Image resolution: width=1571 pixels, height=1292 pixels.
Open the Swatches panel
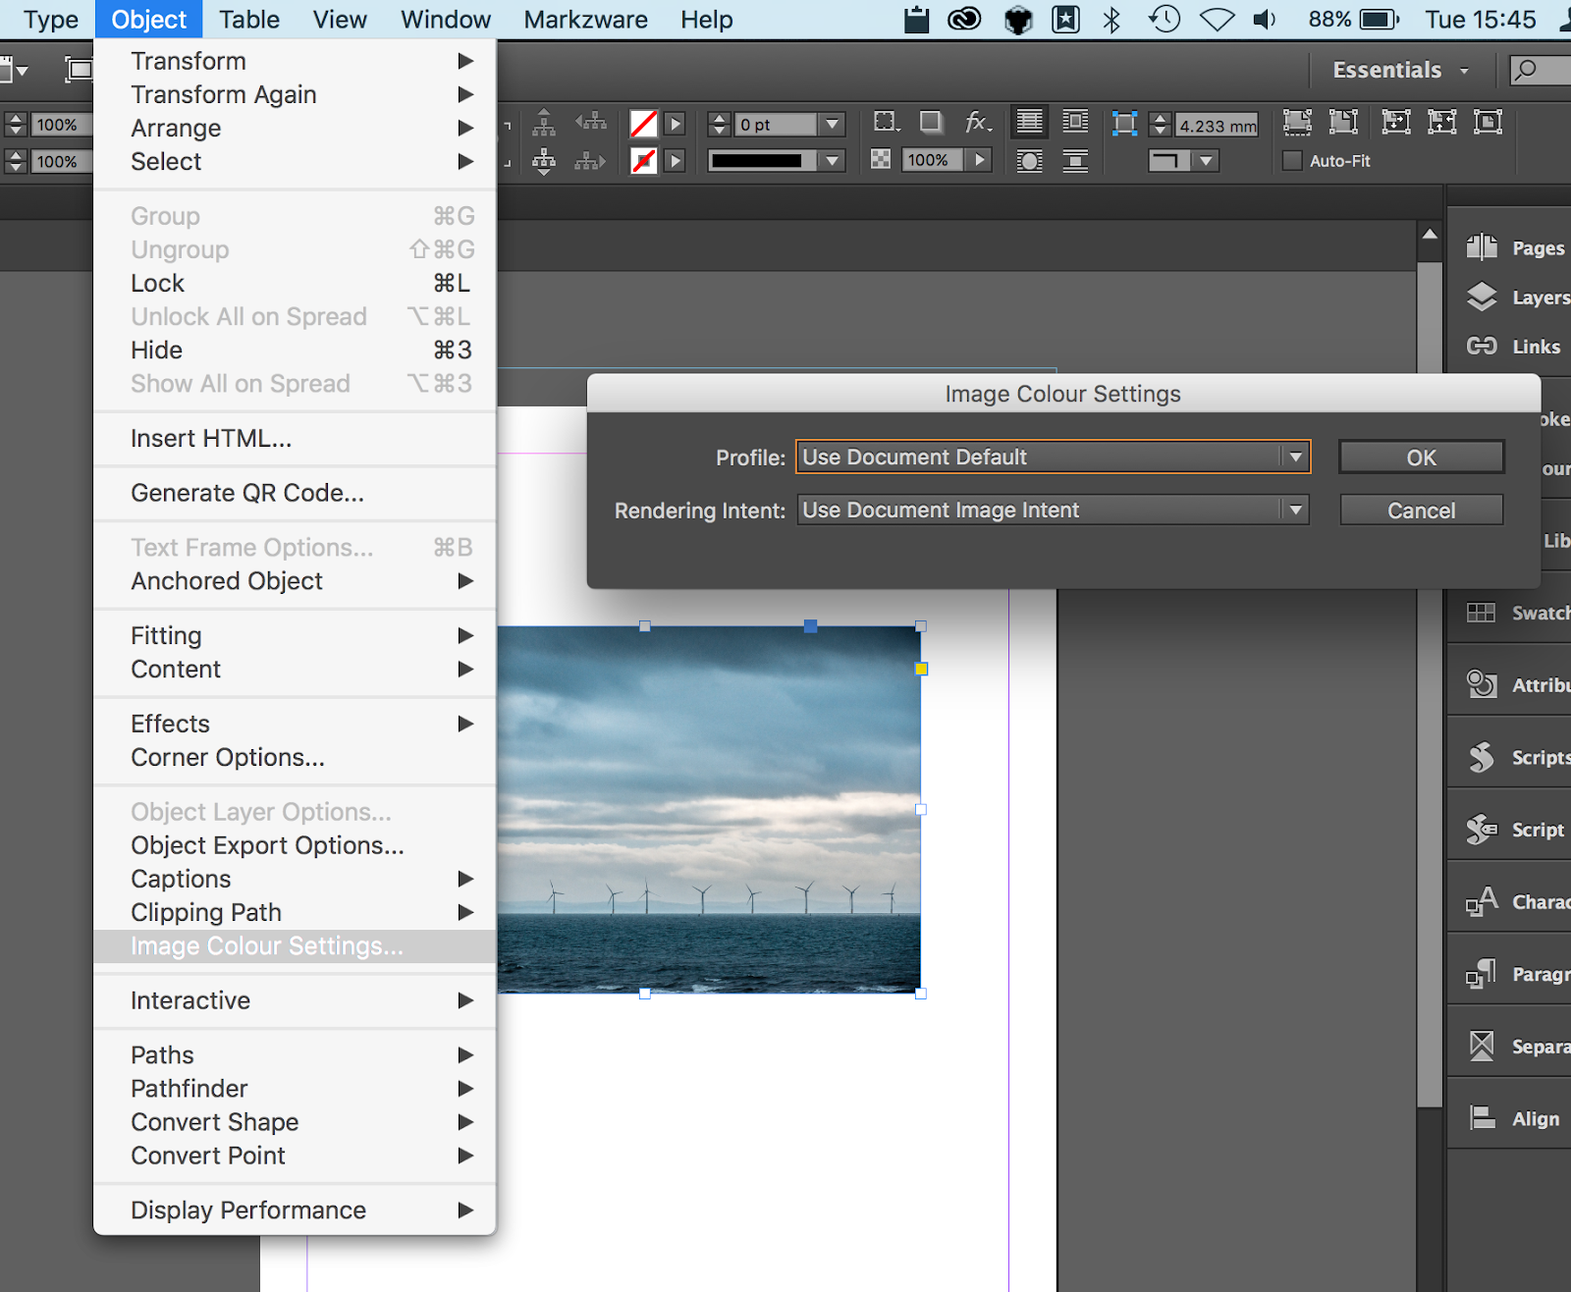pos(1516,613)
